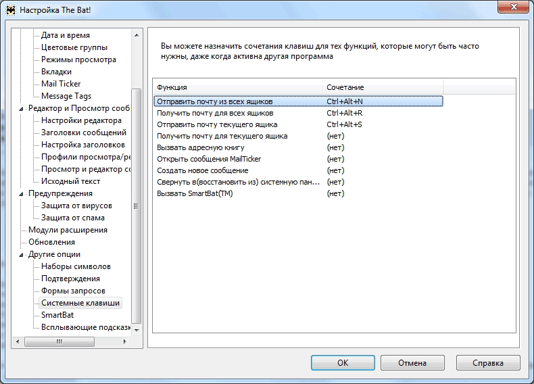This screenshot has width=534, height=384.
Task: Click the Ctrl+Alt+S shortcut cell
Action: pyautogui.click(x=344, y=124)
